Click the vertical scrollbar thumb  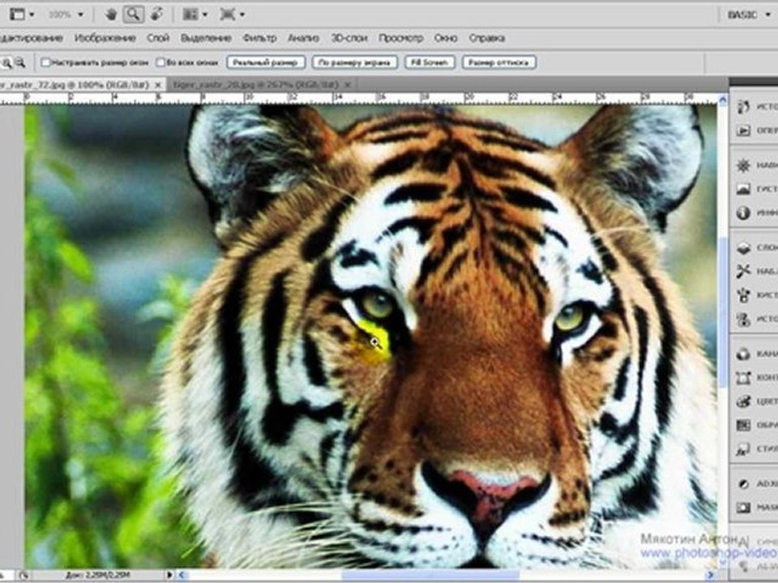722,313
